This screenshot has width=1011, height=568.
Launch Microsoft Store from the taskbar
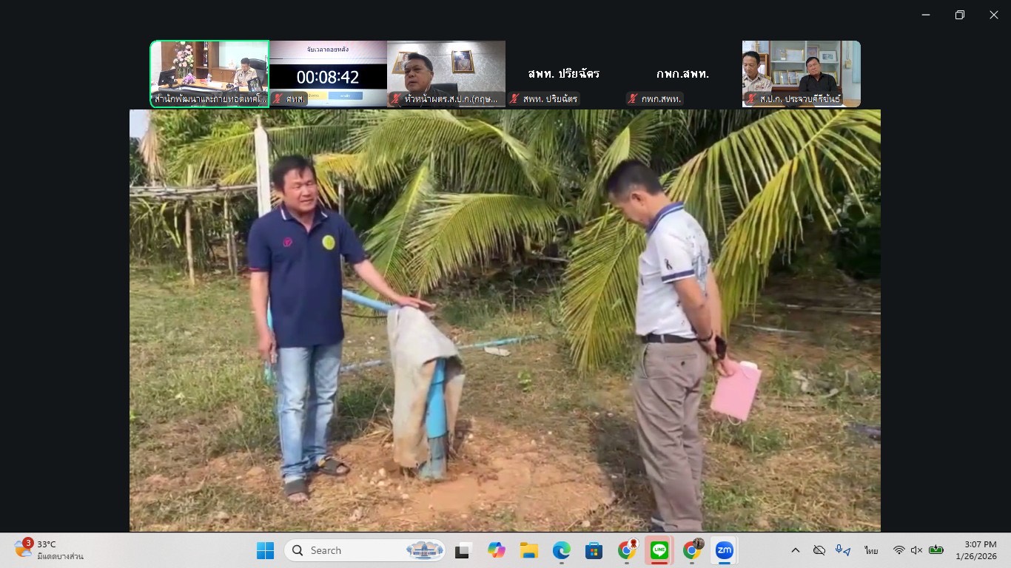pos(594,550)
